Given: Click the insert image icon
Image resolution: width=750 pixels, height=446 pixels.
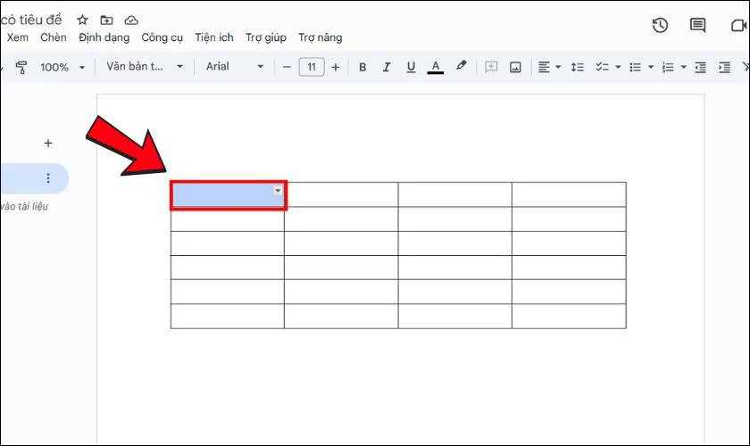Looking at the screenshot, I should pos(515,67).
